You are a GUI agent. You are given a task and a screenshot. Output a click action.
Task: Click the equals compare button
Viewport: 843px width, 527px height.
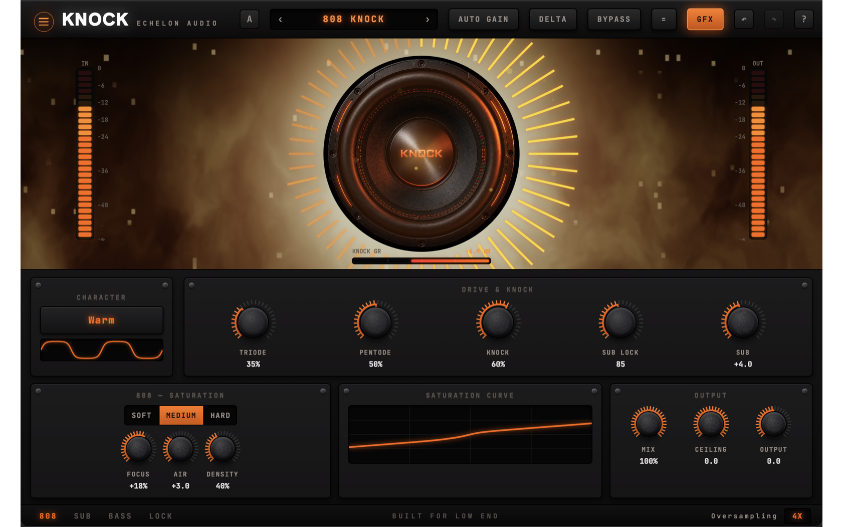pyautogui.click(x=664, y=19)
